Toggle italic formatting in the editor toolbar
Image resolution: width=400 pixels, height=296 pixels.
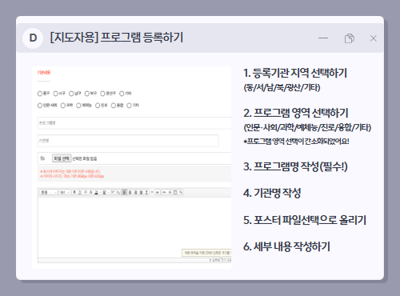point(85,192)
